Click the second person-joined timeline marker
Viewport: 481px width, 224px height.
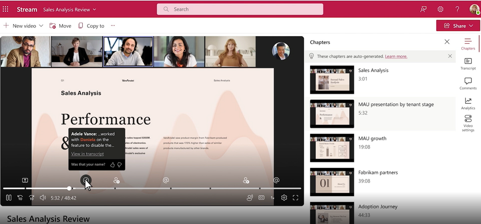coord(246,180)
